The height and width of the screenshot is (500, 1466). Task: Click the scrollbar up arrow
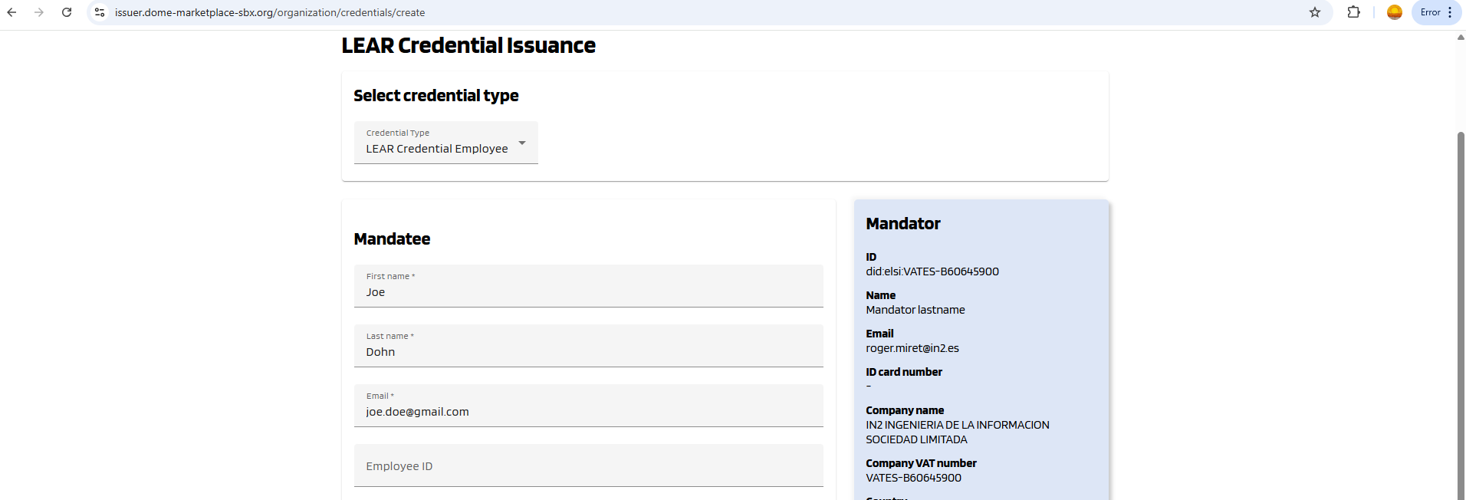(1461, 38)
